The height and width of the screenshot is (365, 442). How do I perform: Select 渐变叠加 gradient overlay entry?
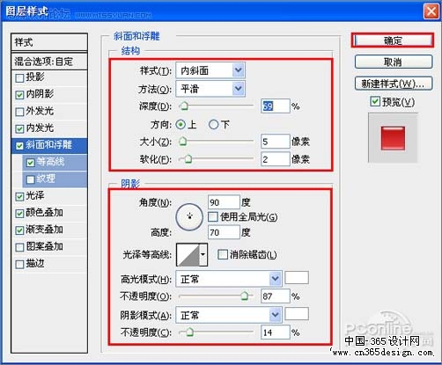pos(44,230)
